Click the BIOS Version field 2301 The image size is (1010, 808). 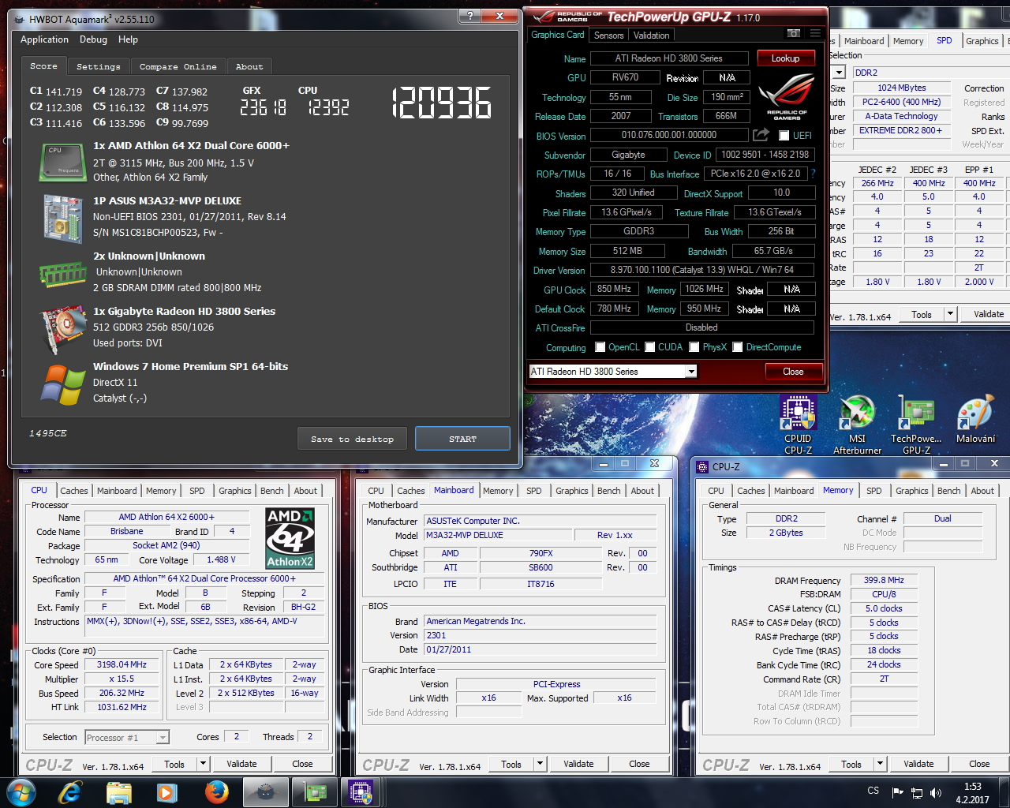point(541,635)
